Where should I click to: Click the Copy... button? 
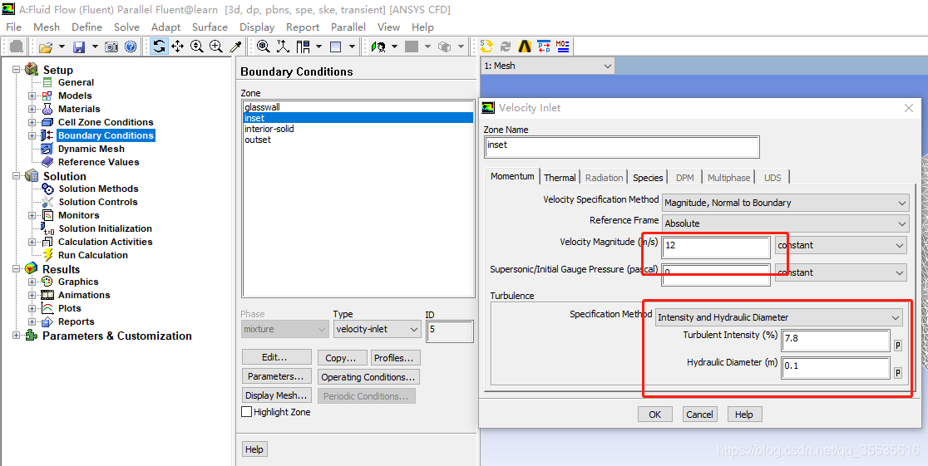(x=341, y=358)
